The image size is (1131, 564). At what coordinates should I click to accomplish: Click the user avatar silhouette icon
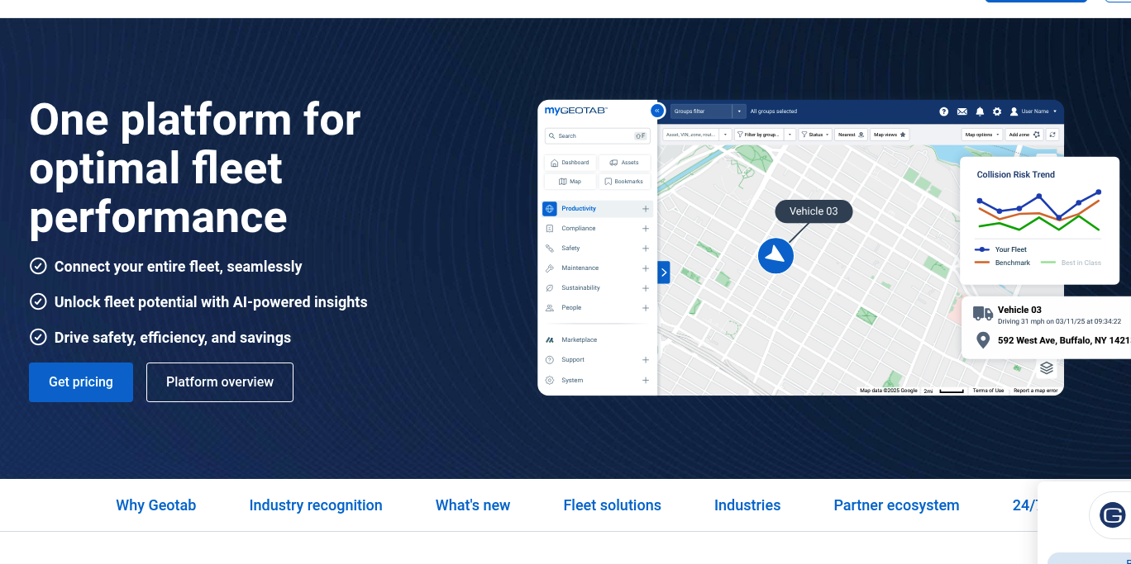tap(1014, 111)
